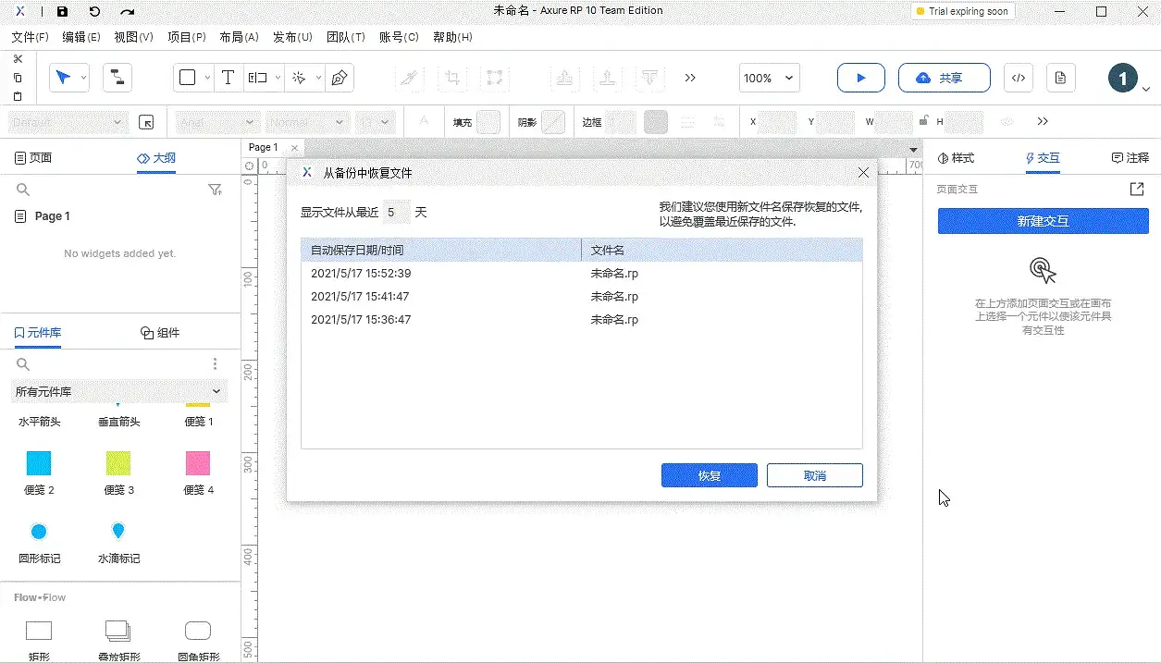The height and width of the screenshot is (663, 1161).
Task: Click the document/notes icon next to inspect
Action: [1060, 78]
